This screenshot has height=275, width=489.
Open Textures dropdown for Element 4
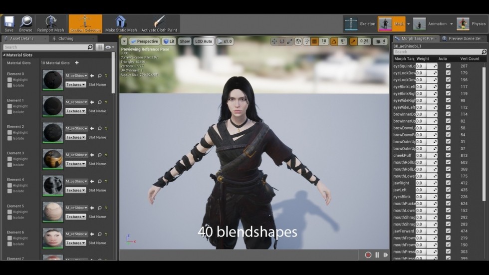click(75, 190)
